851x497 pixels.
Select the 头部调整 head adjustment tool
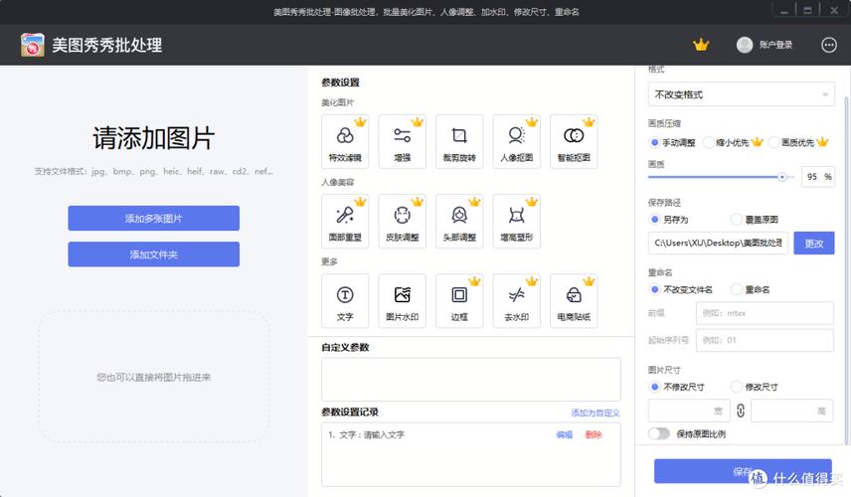point(459,222)
